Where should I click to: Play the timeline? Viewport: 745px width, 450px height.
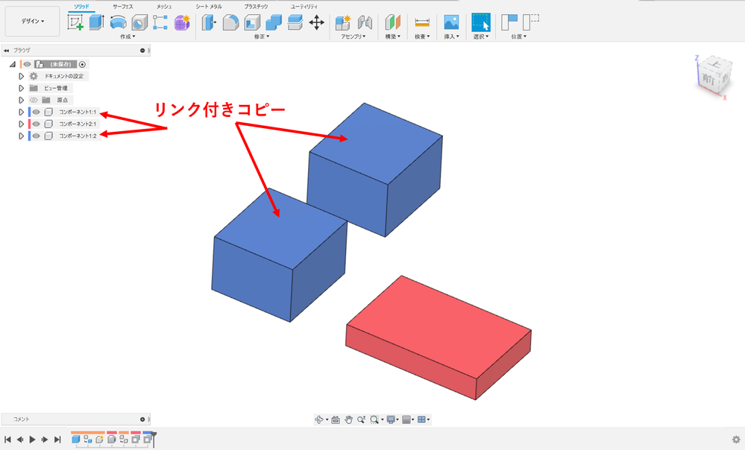pos(32,440)
